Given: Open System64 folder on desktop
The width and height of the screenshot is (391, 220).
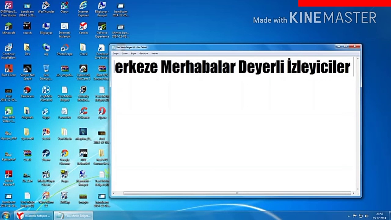Looking at the screenshot, I should tap(27, 134).
